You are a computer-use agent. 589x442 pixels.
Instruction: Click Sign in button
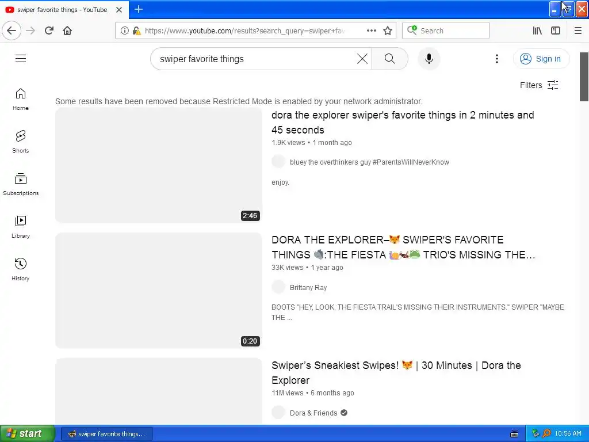(541, 59)
